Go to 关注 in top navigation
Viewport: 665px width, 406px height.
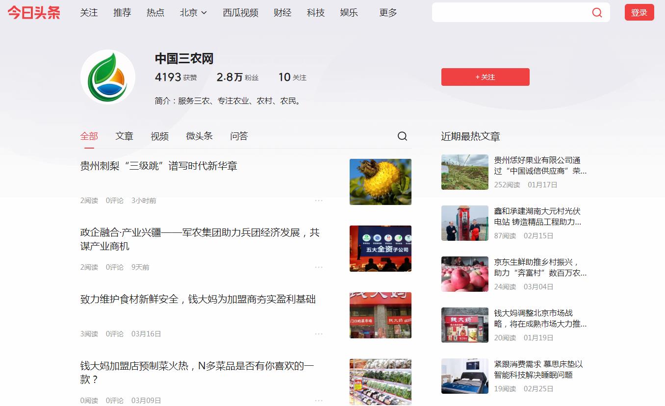(89, 13)
